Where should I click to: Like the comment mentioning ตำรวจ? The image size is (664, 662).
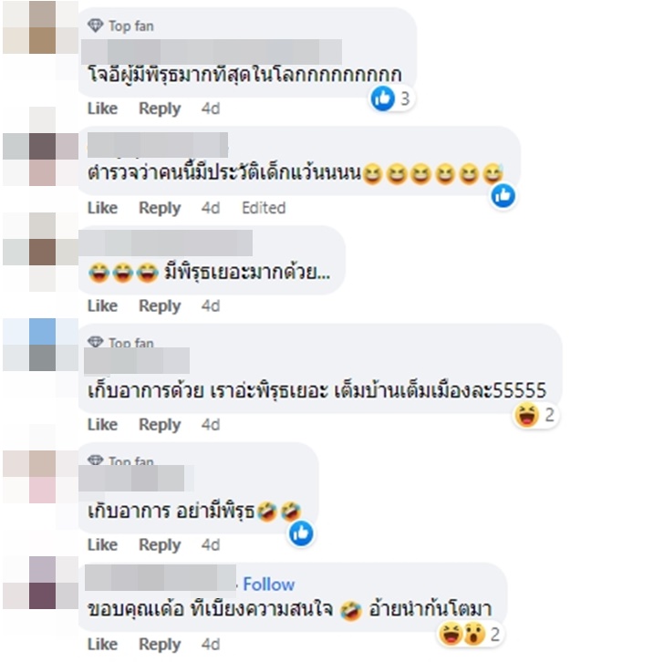102,208
